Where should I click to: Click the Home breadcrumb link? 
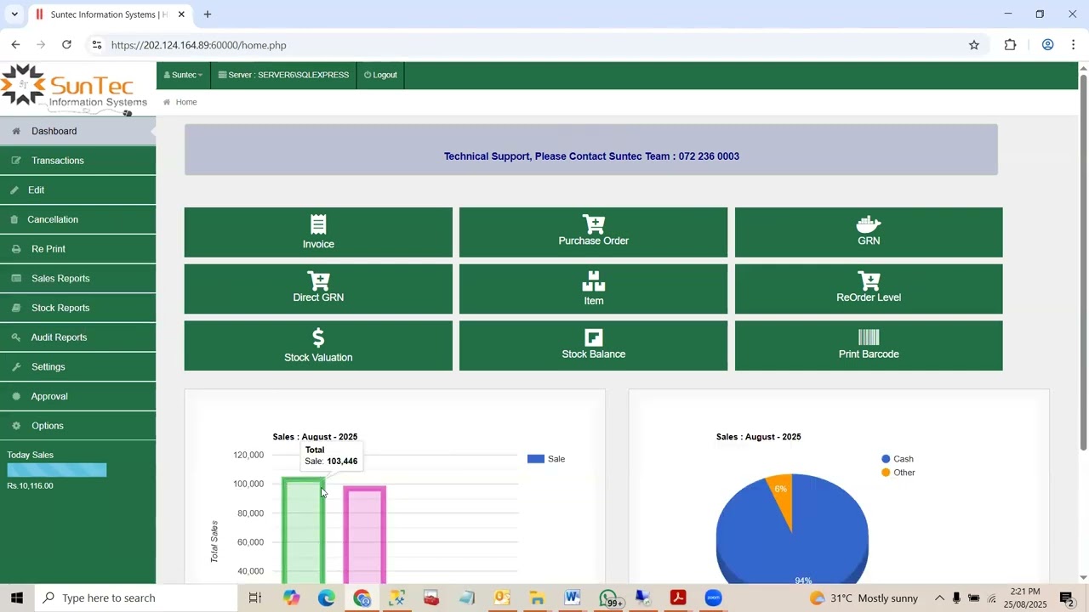click(x=186, y=102)
